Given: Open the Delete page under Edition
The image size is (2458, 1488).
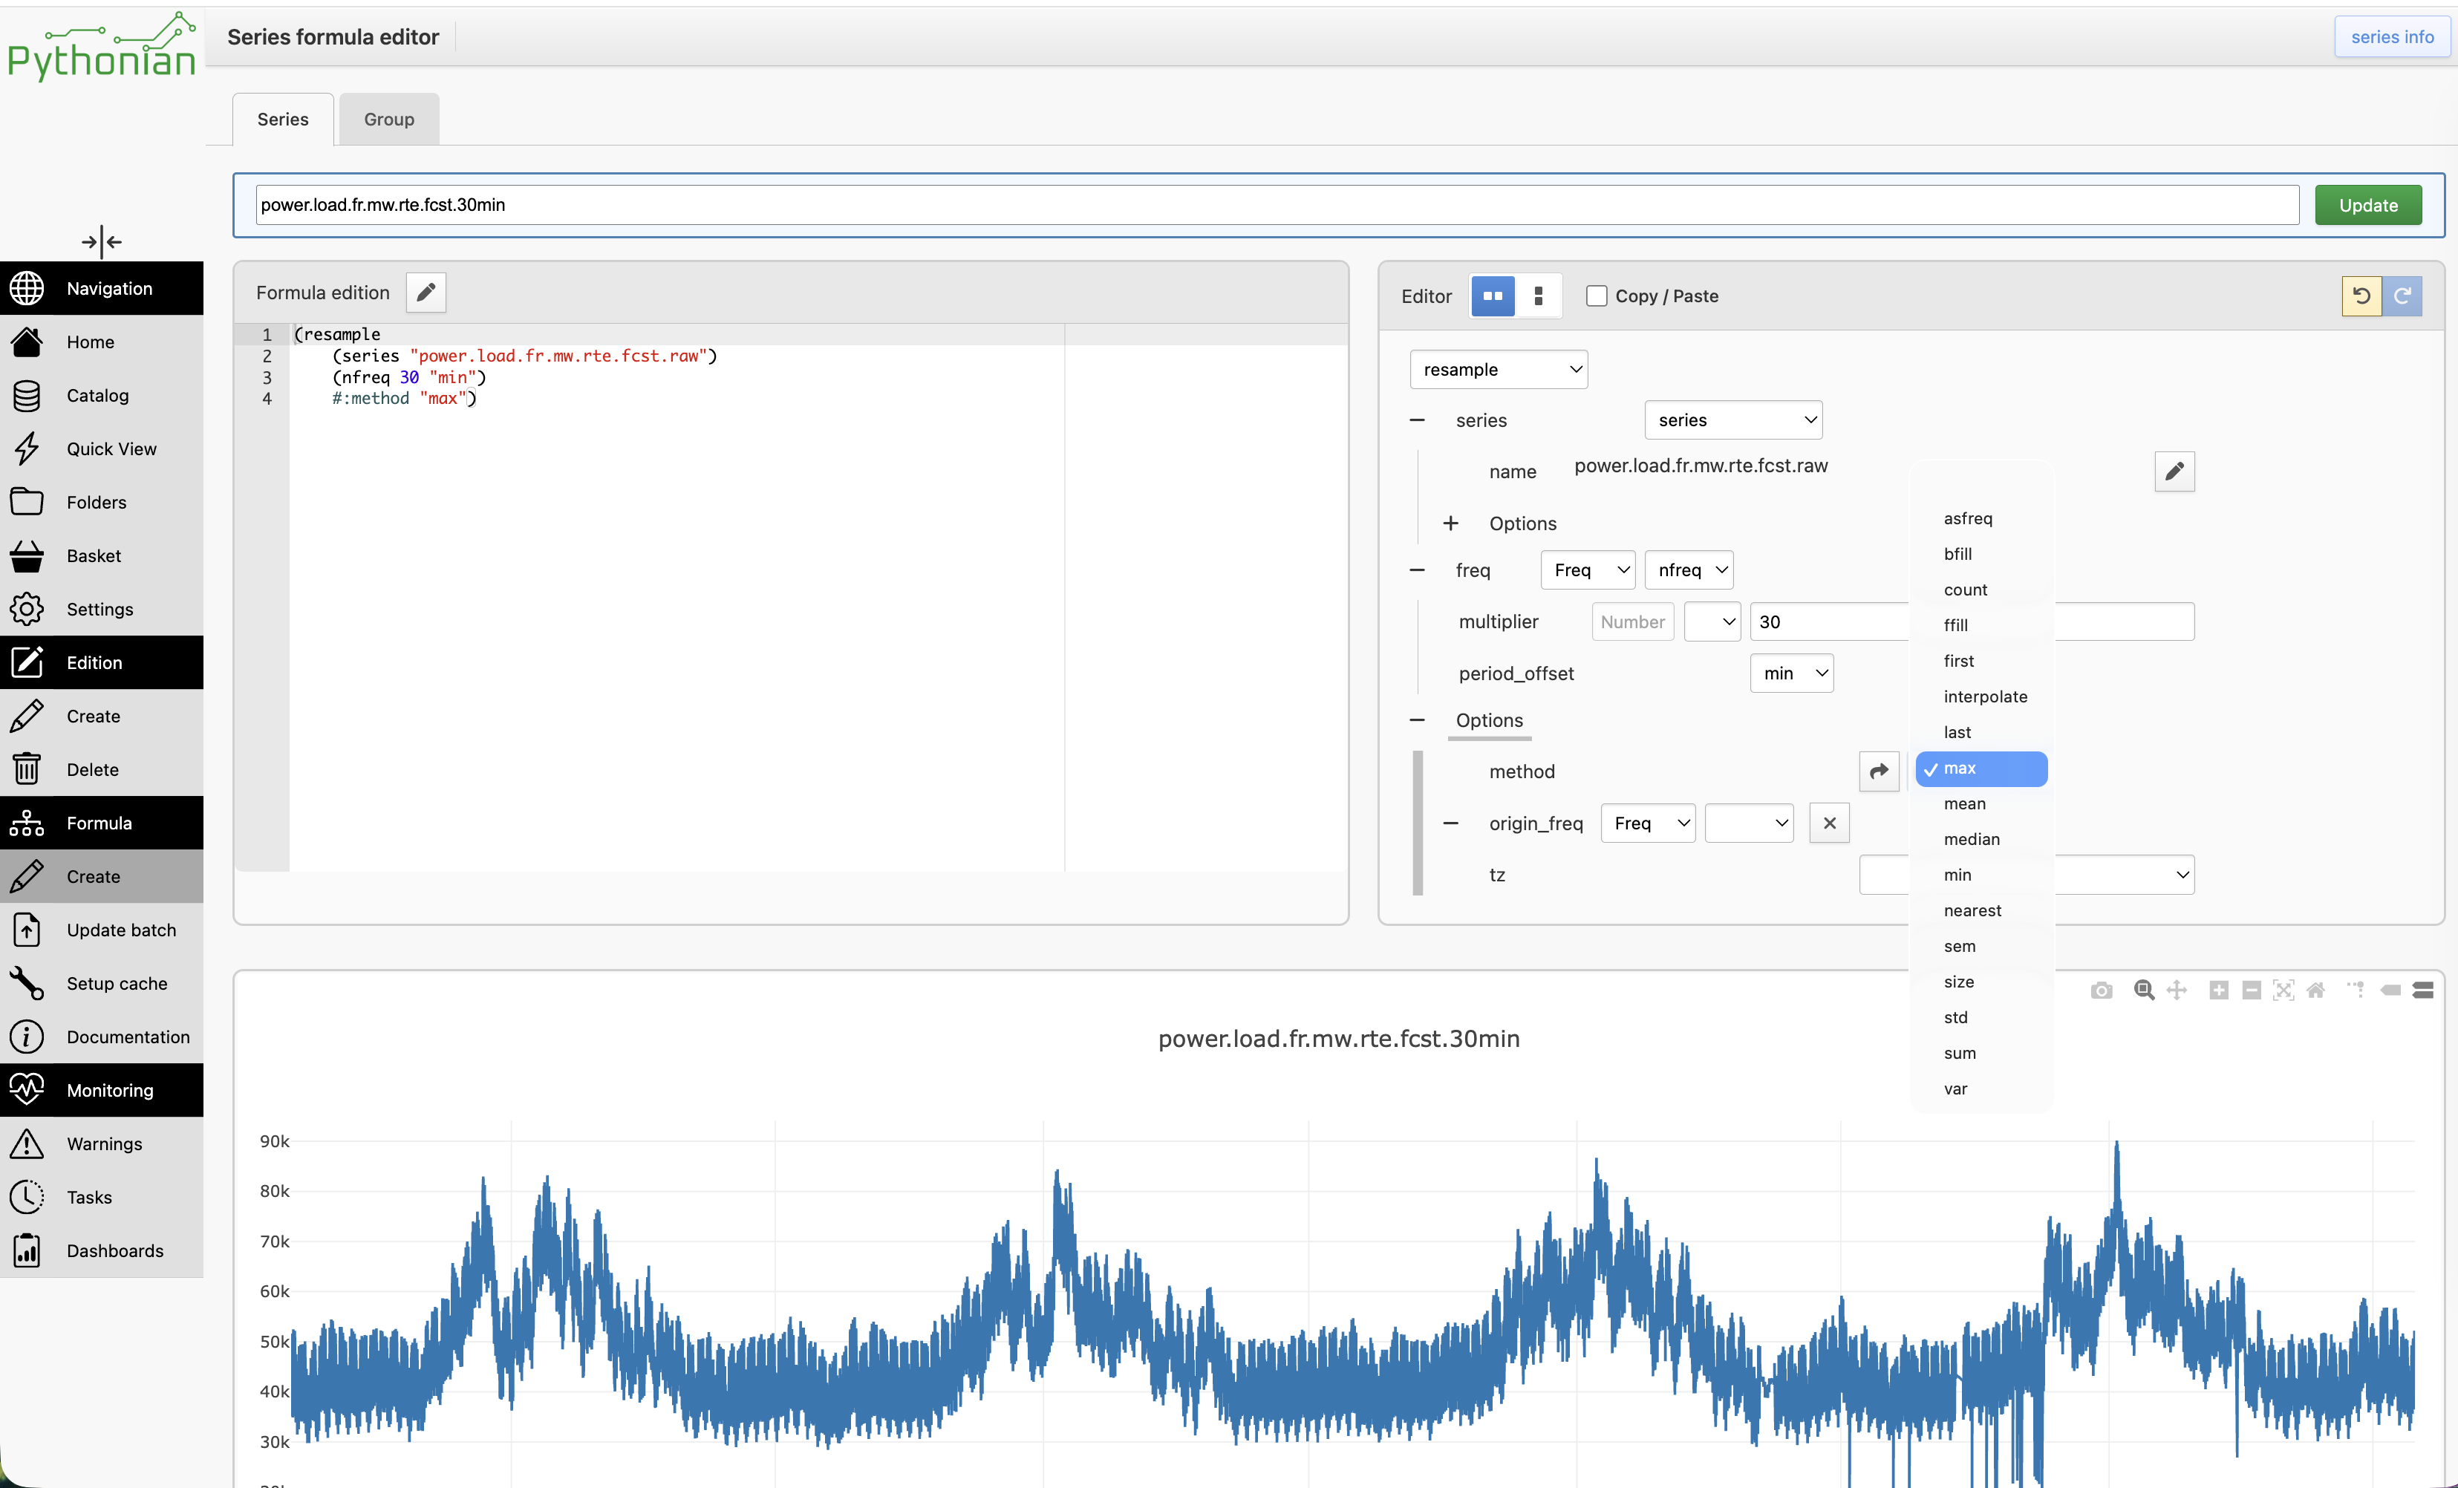Looking at the screenshot, I should point(102,770).
